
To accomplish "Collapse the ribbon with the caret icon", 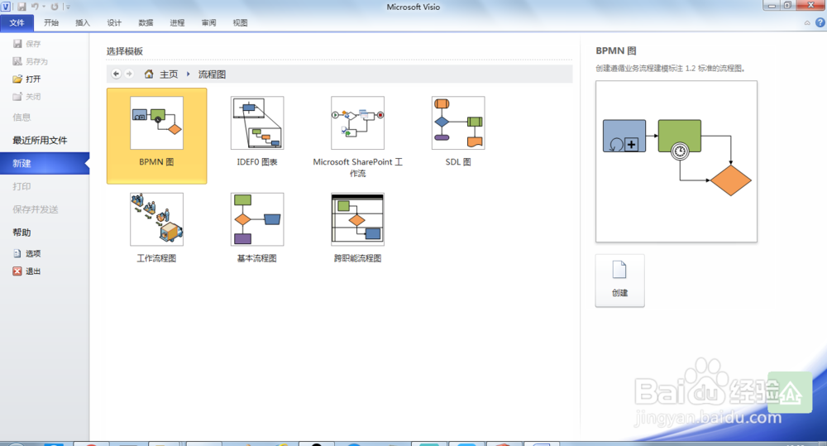I will point(807,22).
